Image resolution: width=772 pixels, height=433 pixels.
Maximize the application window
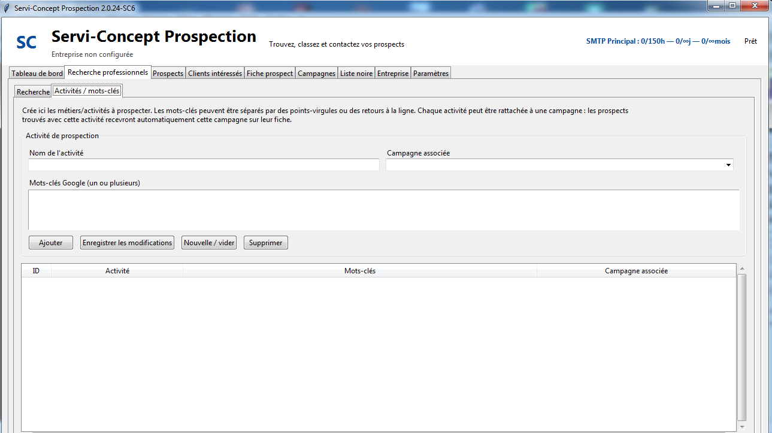pos(732,5)
